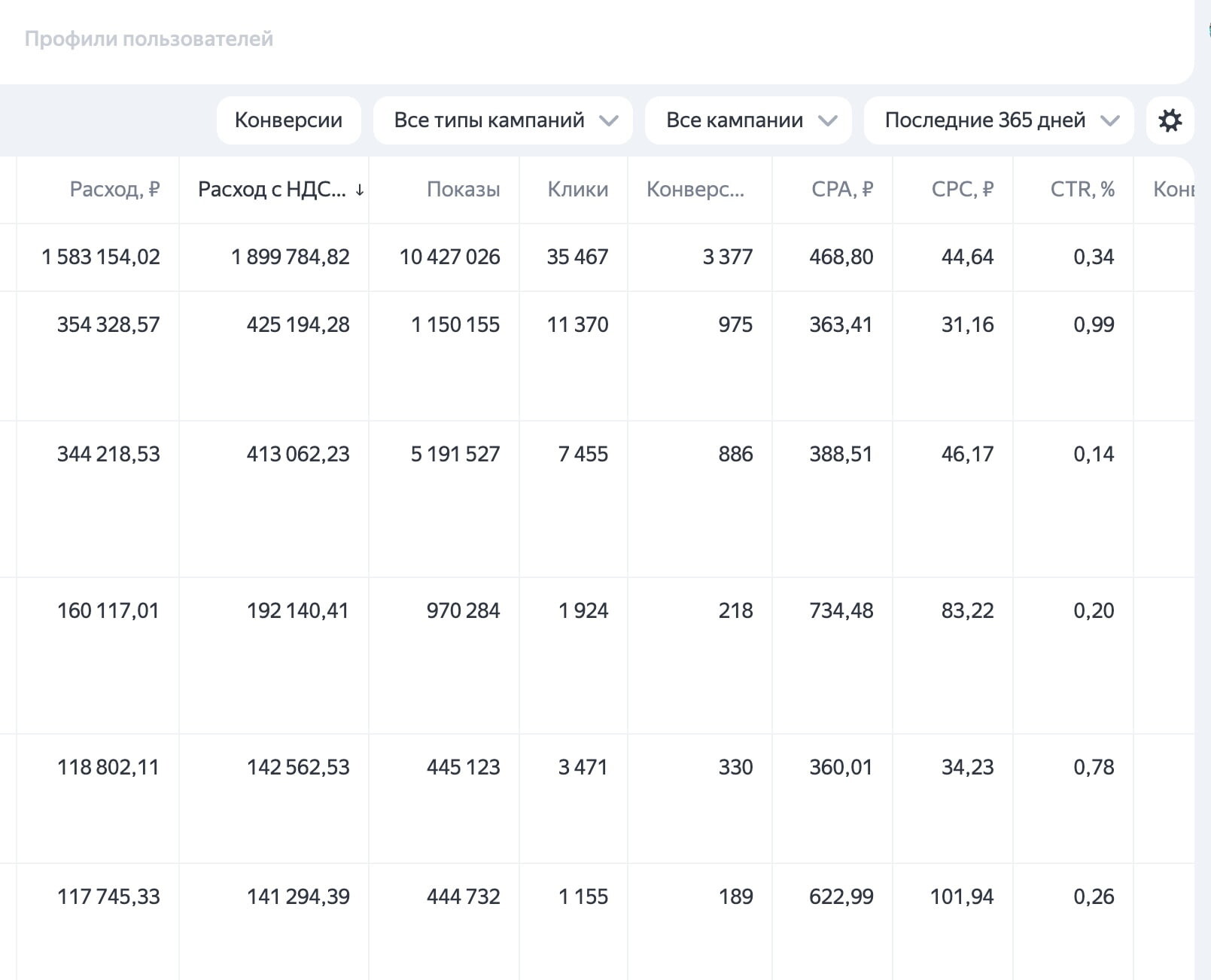The height and width of the screenshot is (980, 1211).
Task: Click the Профили пользователей search field
Action: [x=595, y=39]
